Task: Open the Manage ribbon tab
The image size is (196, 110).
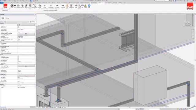Action: [x=54, y=3]
